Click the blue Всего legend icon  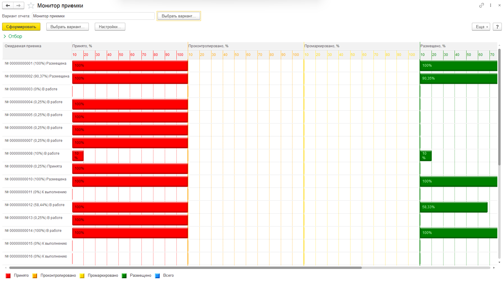click(x=157, y=276)
